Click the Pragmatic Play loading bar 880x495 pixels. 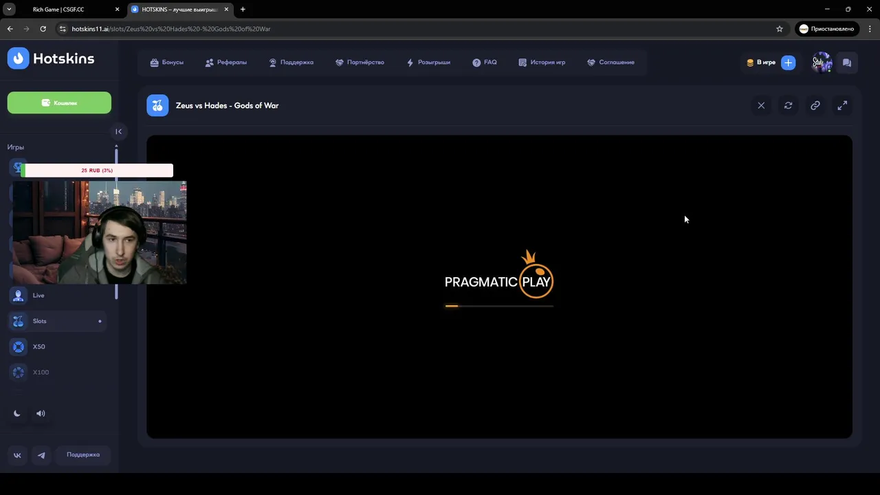(499, 306)
